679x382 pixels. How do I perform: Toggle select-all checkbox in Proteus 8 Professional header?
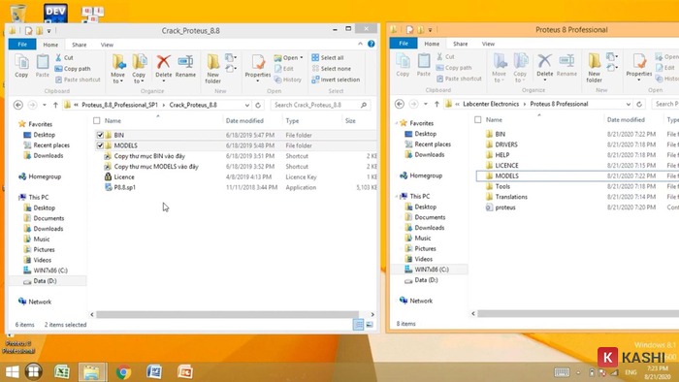point(477,120)
